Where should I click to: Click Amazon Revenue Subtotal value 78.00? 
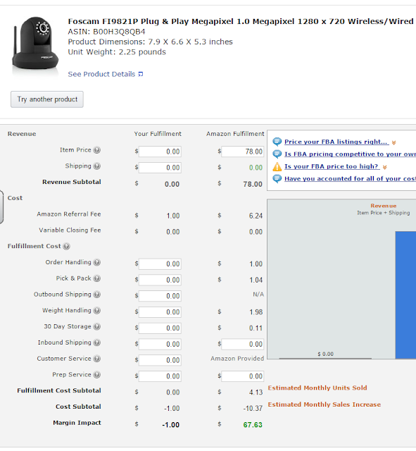[x=253, y=185]
